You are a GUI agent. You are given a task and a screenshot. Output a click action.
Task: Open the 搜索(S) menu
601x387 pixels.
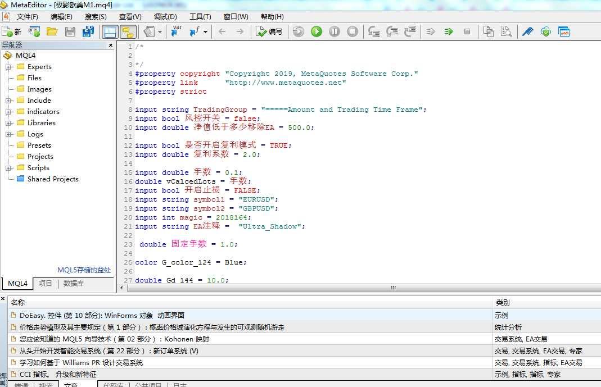pyautogui.click(x=96, y=17)
